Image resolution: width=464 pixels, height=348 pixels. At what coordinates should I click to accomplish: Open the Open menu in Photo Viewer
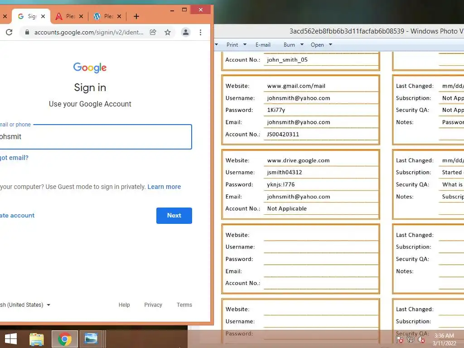(x=317, y=45)
